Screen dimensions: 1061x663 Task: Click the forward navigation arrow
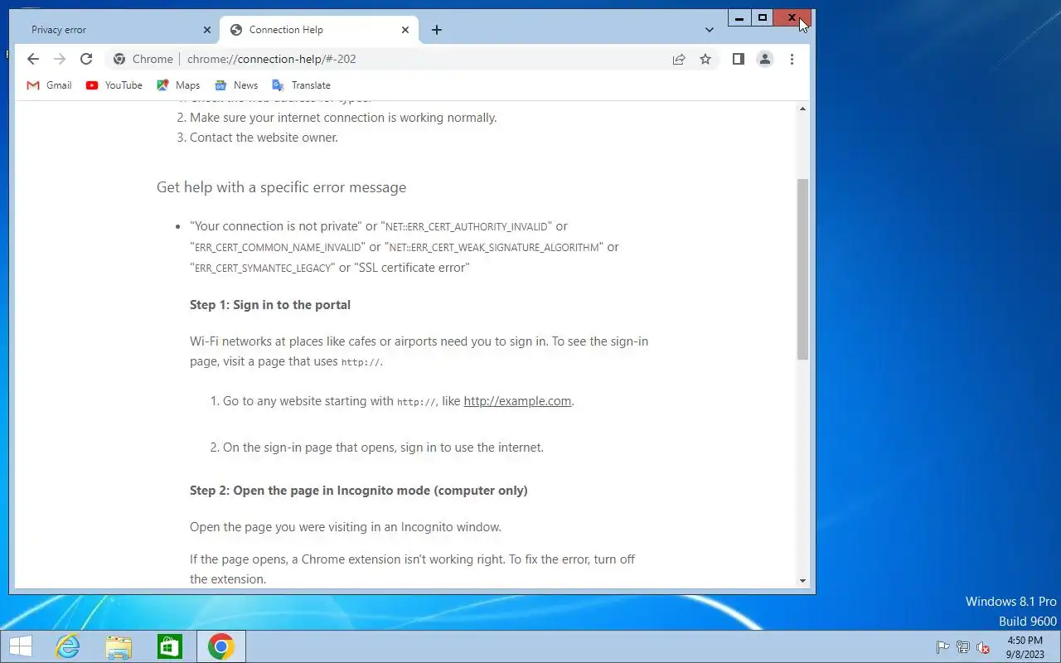(60, 59)
